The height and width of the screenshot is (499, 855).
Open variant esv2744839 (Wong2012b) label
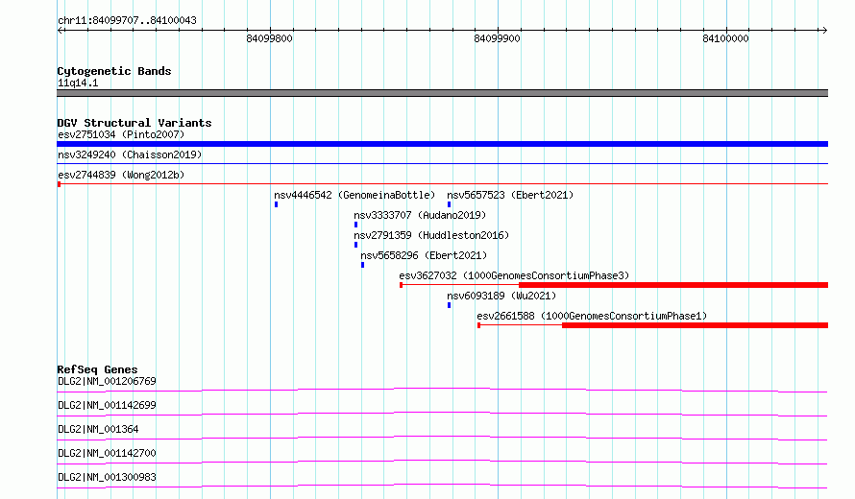121,175
